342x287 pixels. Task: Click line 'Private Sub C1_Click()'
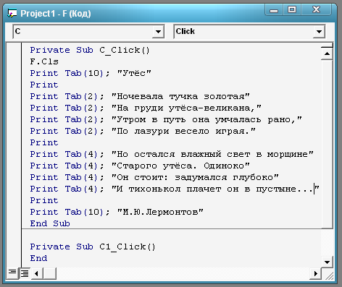point(93,247)
